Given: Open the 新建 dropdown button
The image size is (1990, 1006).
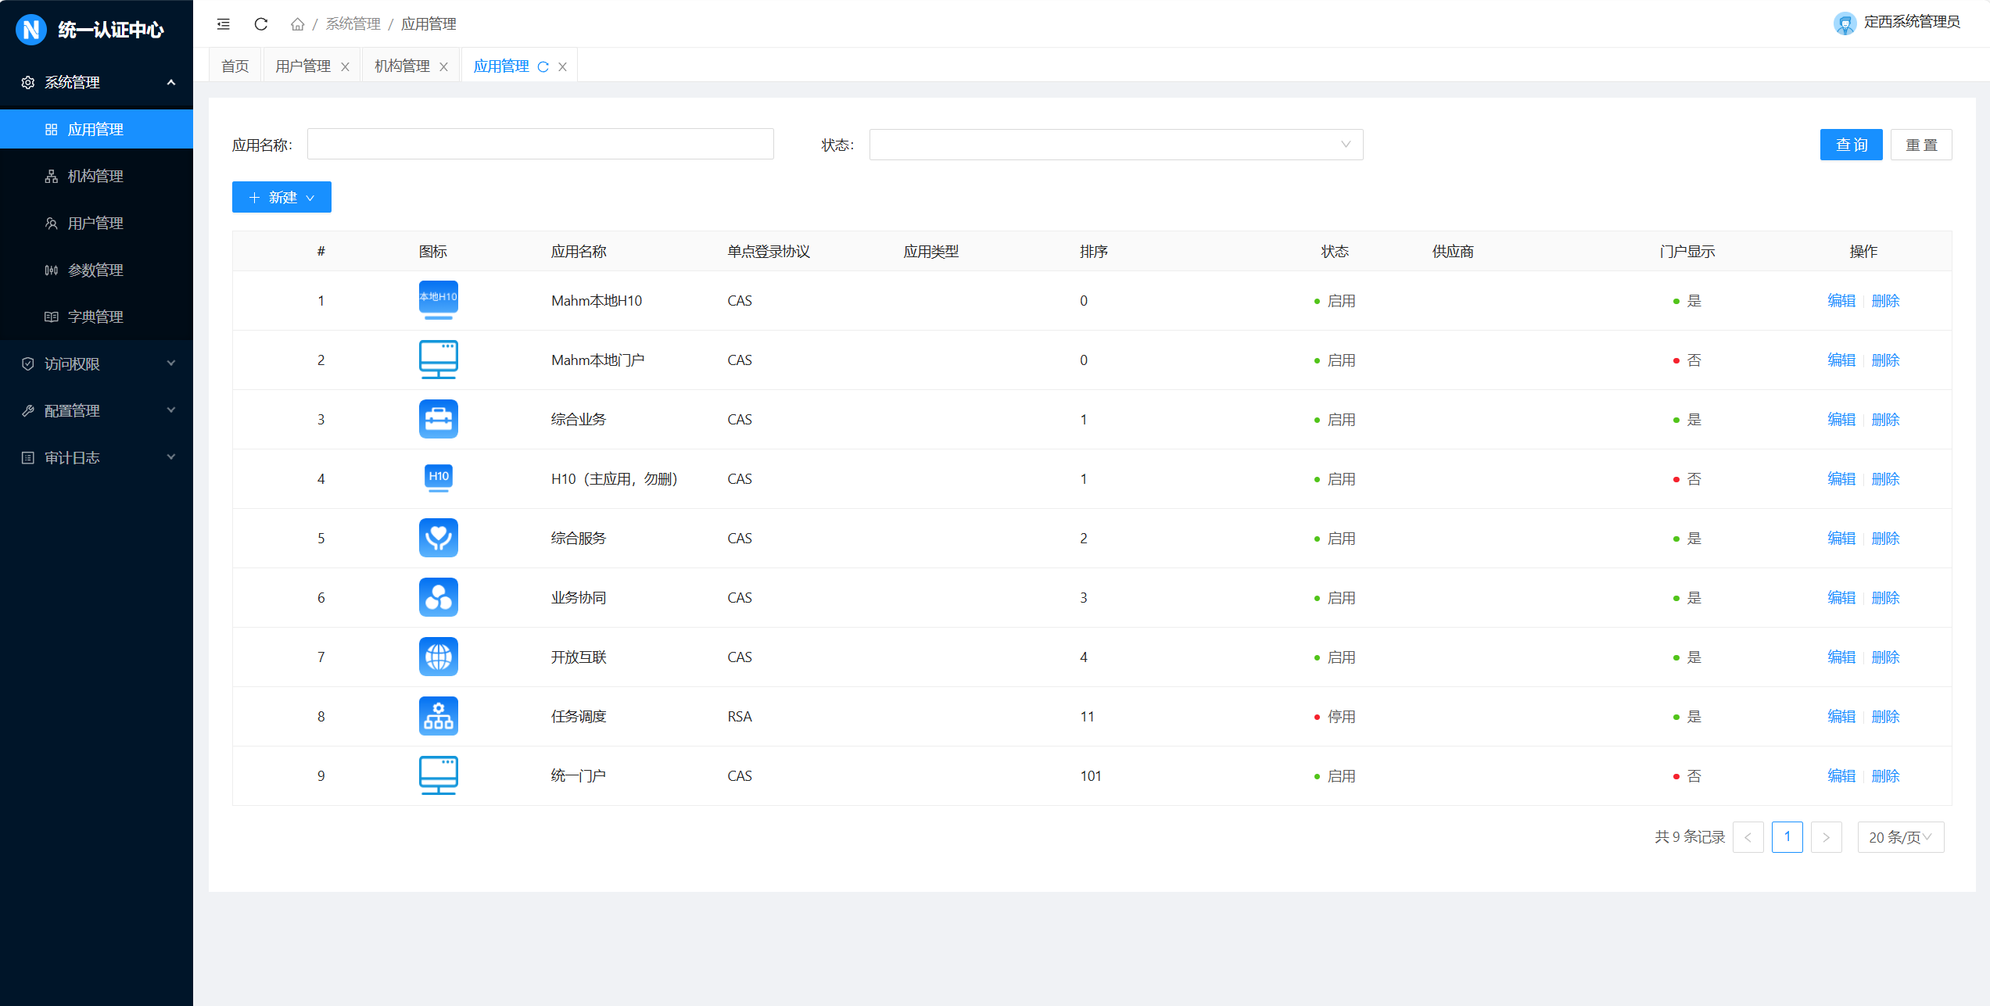Looking at the screenshot, I should (x=281, y=197).
